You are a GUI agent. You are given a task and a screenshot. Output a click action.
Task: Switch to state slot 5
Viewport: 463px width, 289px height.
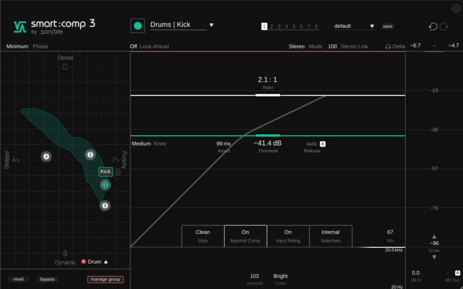(294, 26)
